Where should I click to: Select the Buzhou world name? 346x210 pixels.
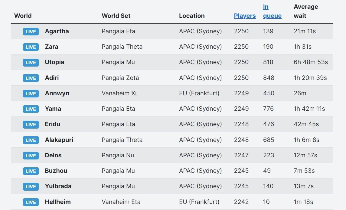tap(56, 171)
